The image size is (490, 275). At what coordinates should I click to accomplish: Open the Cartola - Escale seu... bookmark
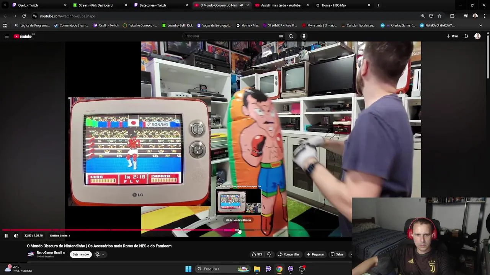(358, 25)
